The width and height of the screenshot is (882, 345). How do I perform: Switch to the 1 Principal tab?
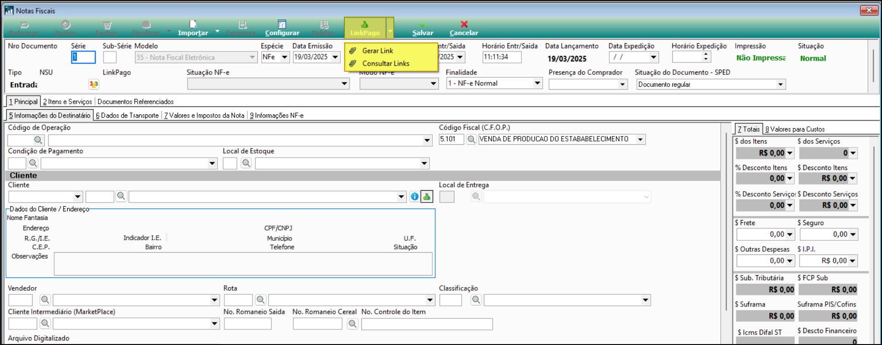(23, 102)
